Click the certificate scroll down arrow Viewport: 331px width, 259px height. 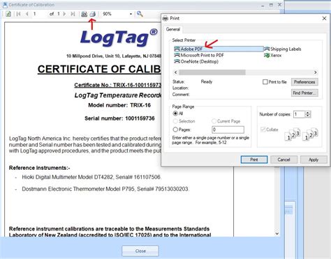[x=277, y=233]
